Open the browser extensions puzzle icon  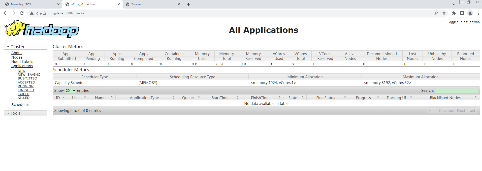pos(454,13)
